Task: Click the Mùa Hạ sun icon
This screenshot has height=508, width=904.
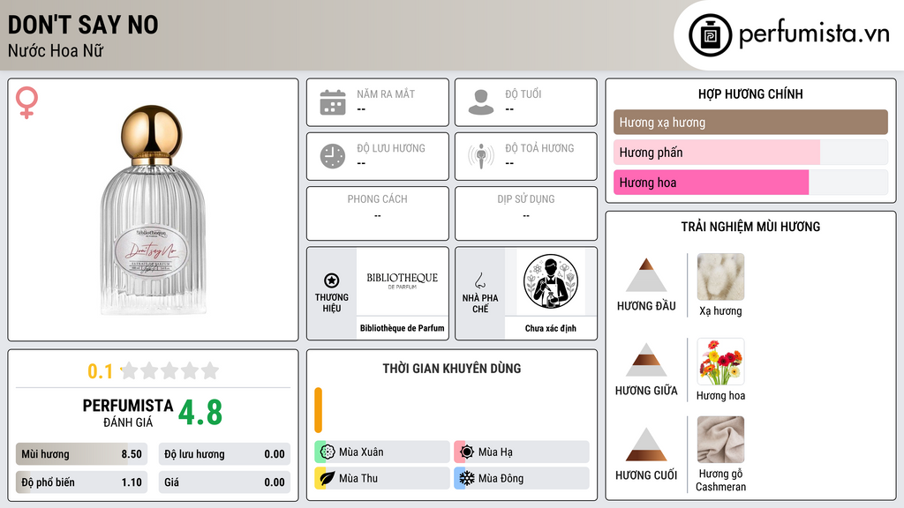Action: (467, 452)
